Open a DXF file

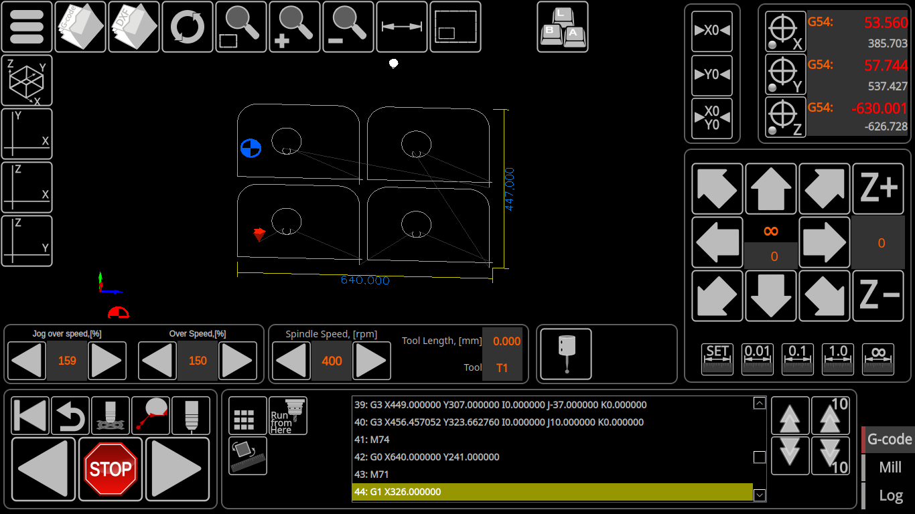[x=133, y=27]
